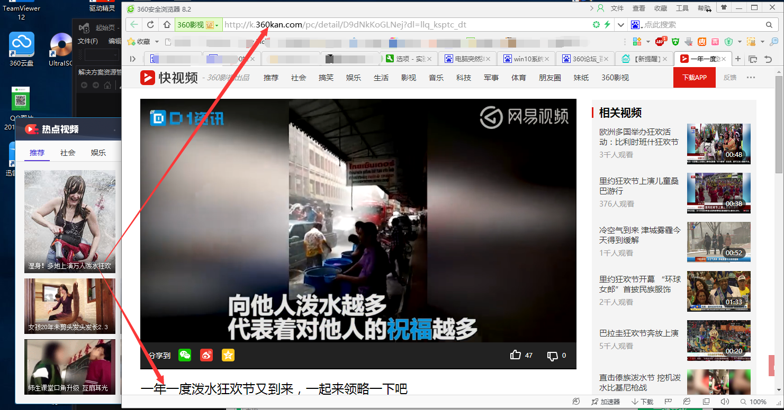Switch to the 360论坛 tab

586,59
